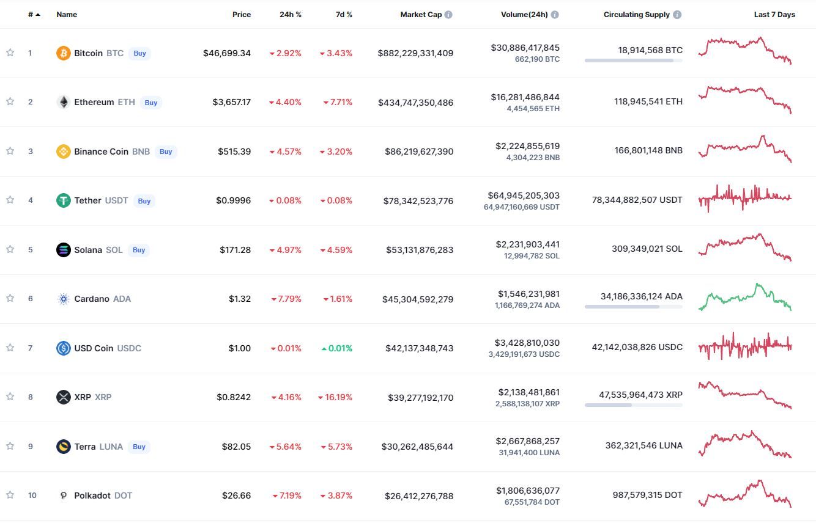Click the Cardano logo icon

click(x=64, y=299)
